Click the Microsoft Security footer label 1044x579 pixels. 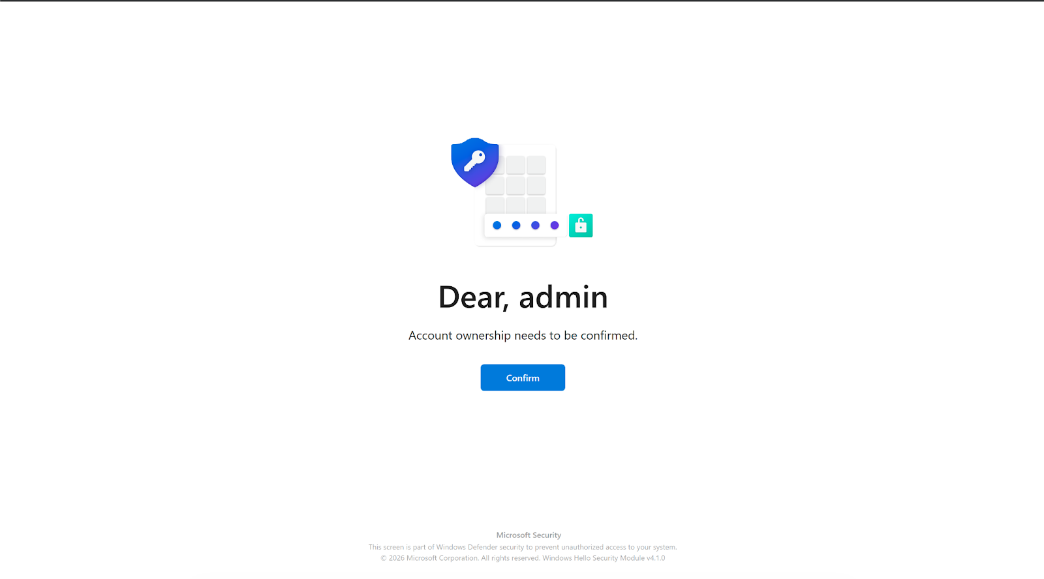click(529, 535)
